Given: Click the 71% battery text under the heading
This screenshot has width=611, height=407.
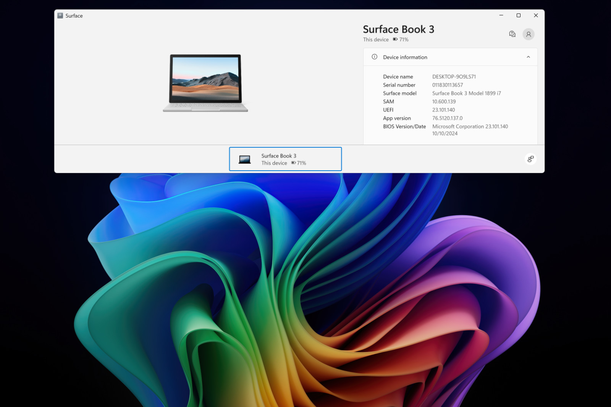Looking at the screenshot, I should coord(404,39).
